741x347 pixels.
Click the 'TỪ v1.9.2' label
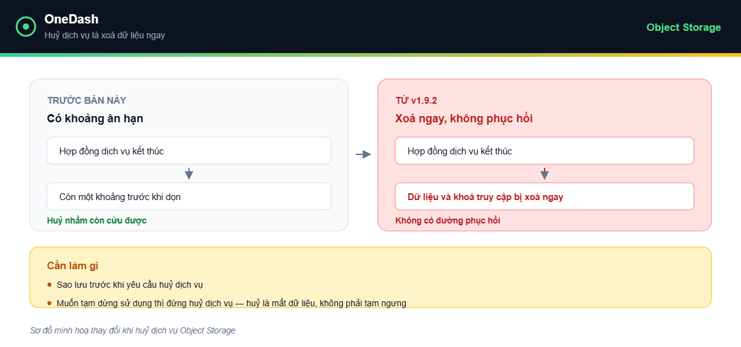[x=416, y=100]
